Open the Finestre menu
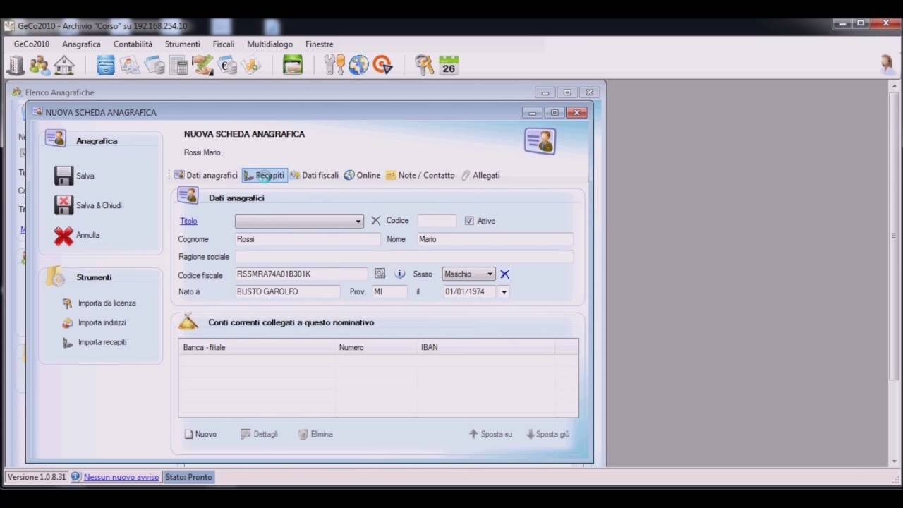The width and height of the screenshot is (903, 508). click(x=320, y=44)
